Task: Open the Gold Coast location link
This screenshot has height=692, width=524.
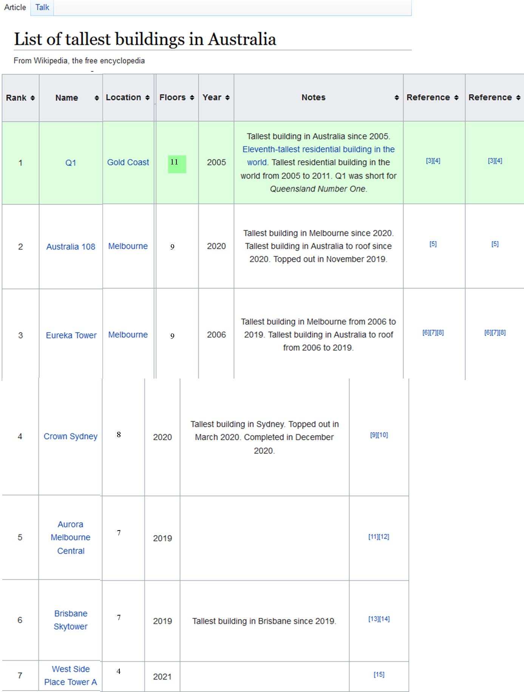Action: tap(128, 162)
